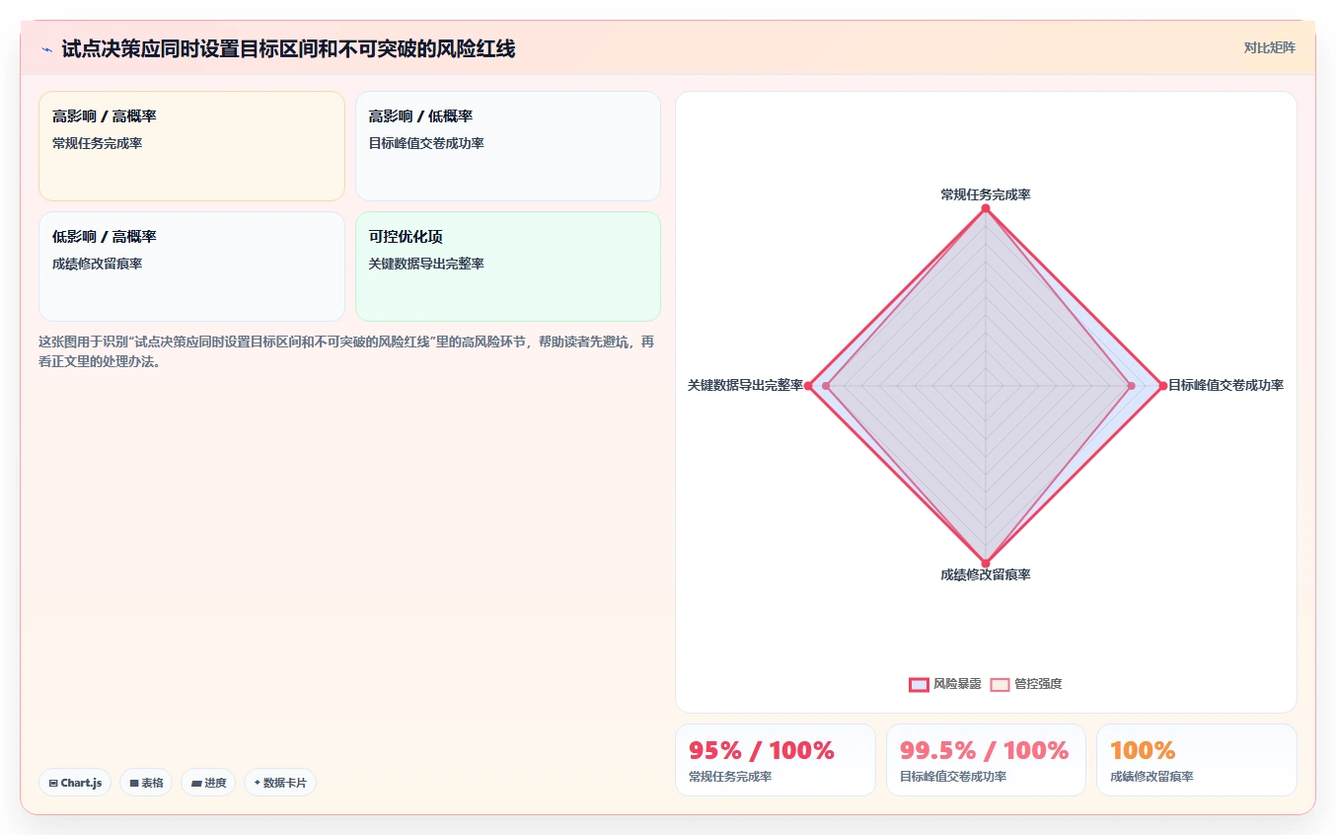Click 目标峰值交卷成功率 label under 99.5% / 100%
Image resolution: width=1336 pixels, height=835 pixels.
(x=952, y=777)
